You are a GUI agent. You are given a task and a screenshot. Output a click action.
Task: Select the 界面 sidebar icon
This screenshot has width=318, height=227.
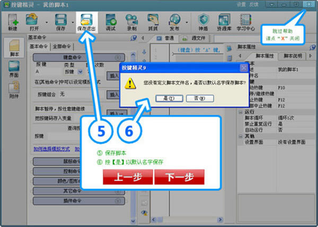(14, 69)
